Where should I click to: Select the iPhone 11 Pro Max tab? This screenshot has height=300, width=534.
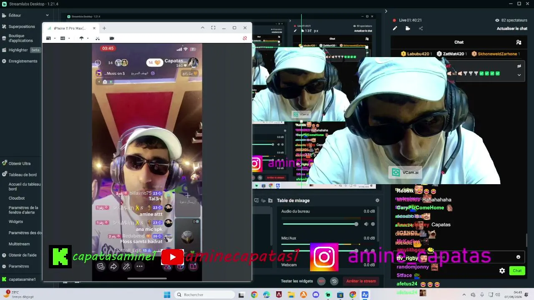[x=69, y=28]
